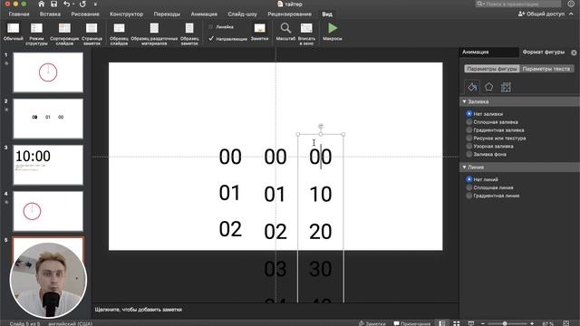Select the Параметры фигуры button
This screenshot has height=326, width=580.
tap(491, 69)
